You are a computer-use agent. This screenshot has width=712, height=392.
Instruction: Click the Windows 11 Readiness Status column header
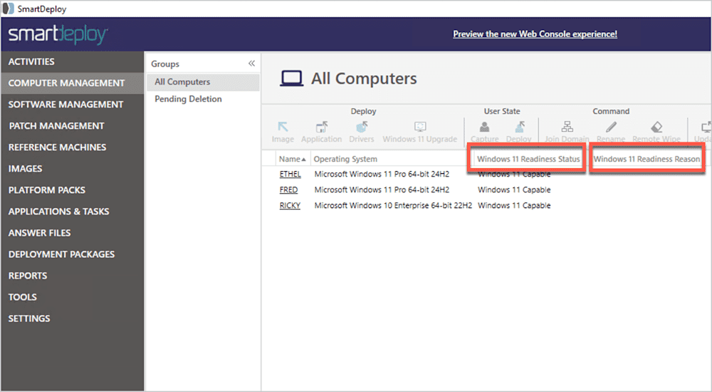(528, 159)
